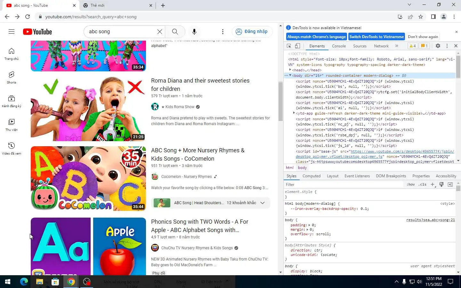Close the DevTools panel
The height and width of the screenshot is (288, 461).
click(456, 46)
